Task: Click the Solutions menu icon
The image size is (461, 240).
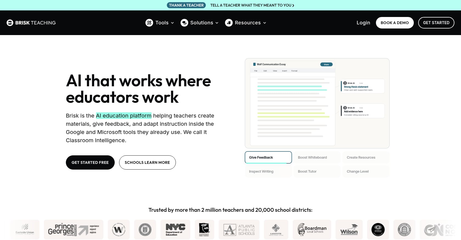Action: 184,23
